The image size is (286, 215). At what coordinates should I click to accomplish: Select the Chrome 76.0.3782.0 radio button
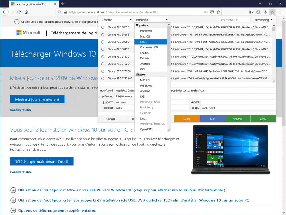(103, 64)
